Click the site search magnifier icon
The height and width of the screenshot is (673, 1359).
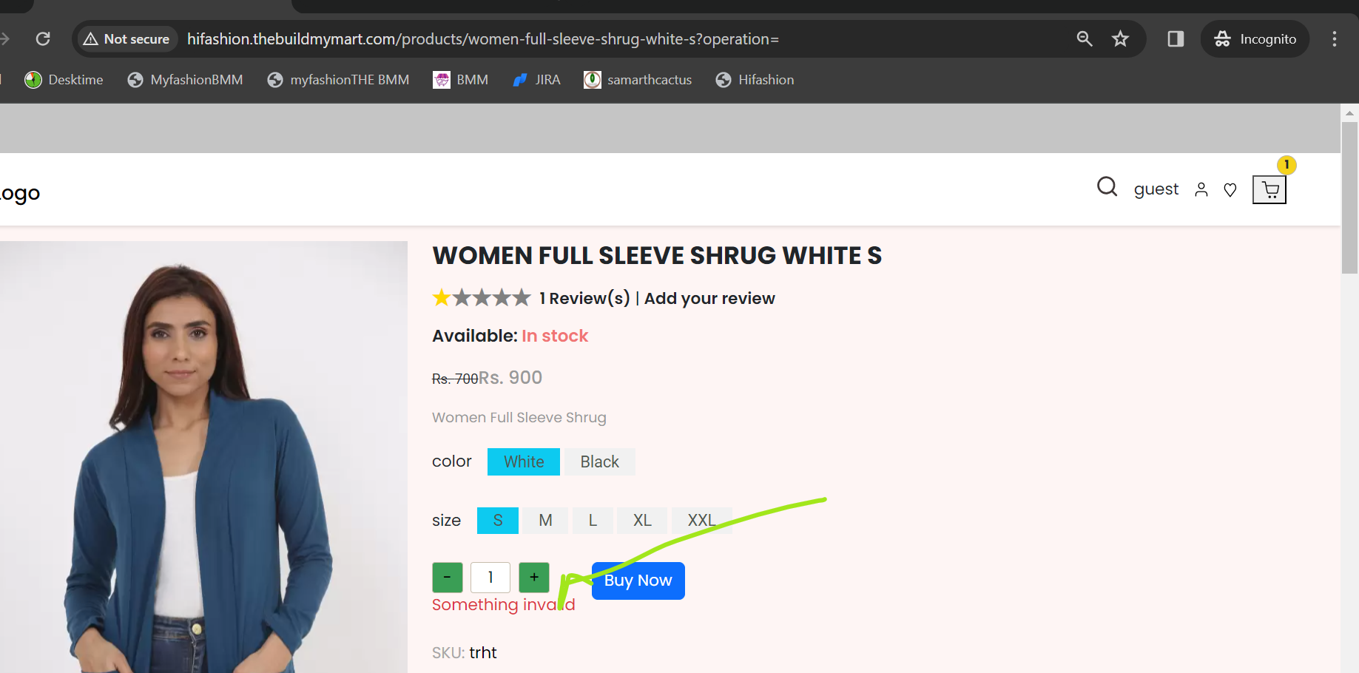1107,187
